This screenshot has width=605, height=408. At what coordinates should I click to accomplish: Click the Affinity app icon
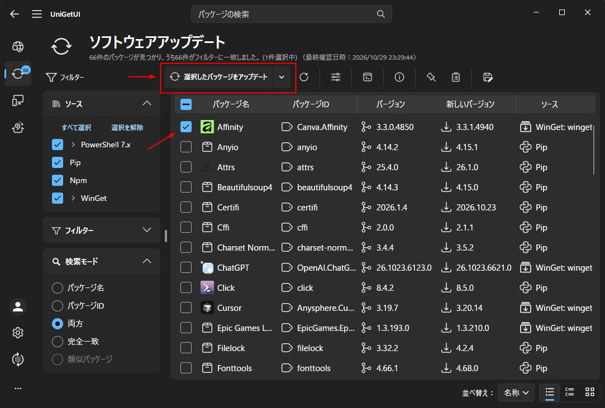pyautogui.click(x=207, y=127)
